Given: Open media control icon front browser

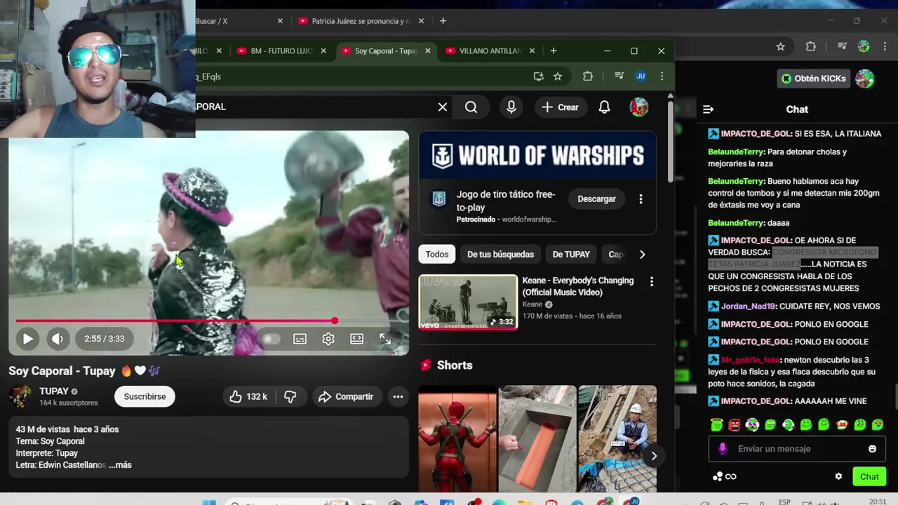Looking at the screenshot, I should [619, 76].
